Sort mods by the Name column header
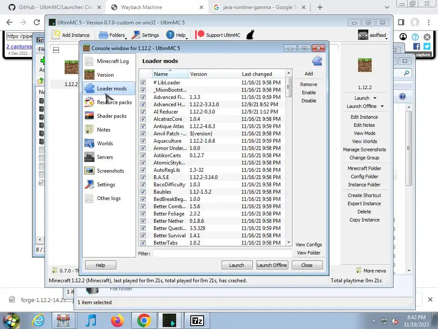438x329 pixels. click(170, 74)
